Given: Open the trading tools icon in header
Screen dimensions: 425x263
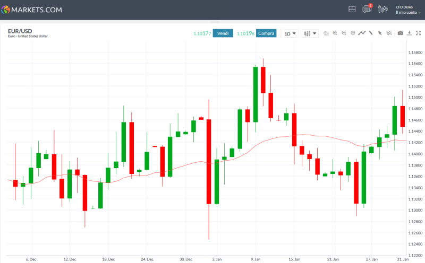Looking at the screenshot, I should 382,10.
